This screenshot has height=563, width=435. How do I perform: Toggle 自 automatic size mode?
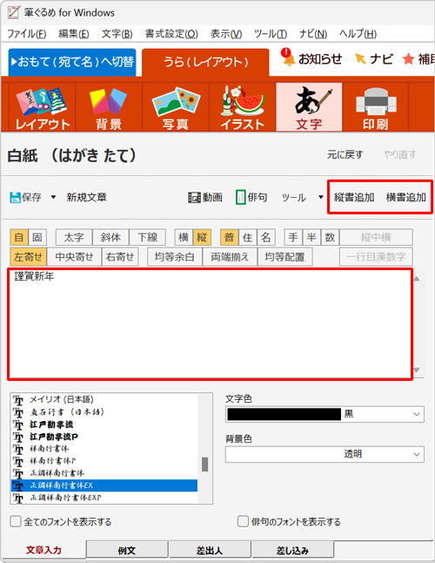[x=19, y=237]
